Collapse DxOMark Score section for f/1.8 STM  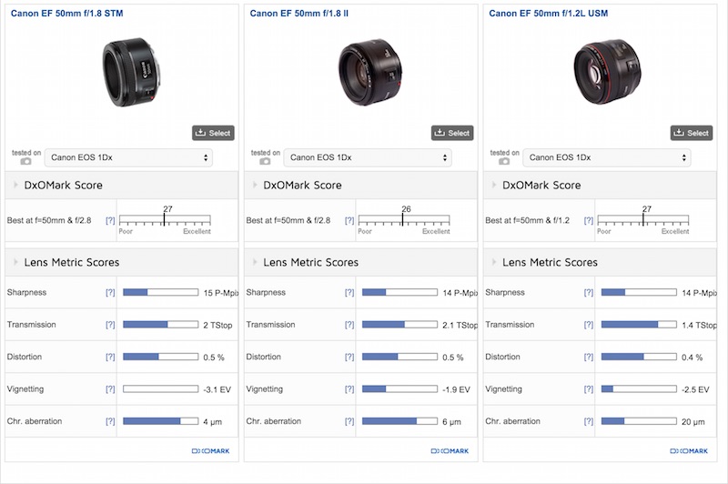[x=15, y=185]
